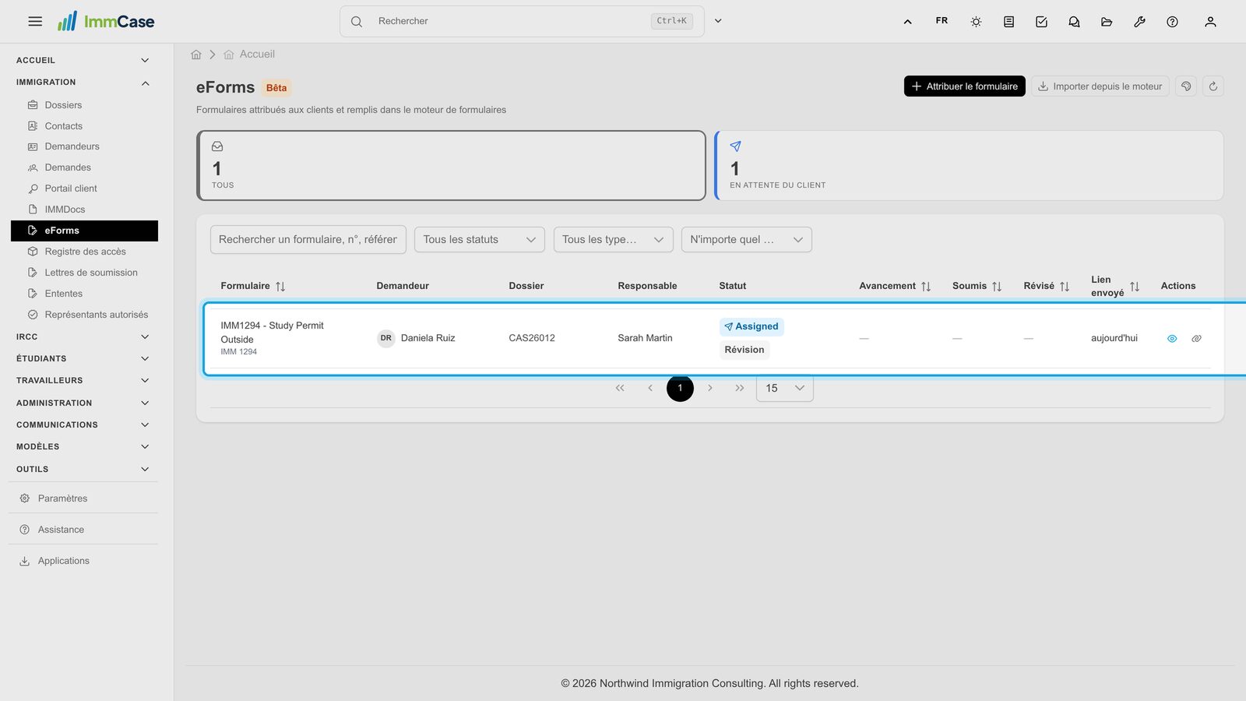Go to last page of results

point(740,388)
